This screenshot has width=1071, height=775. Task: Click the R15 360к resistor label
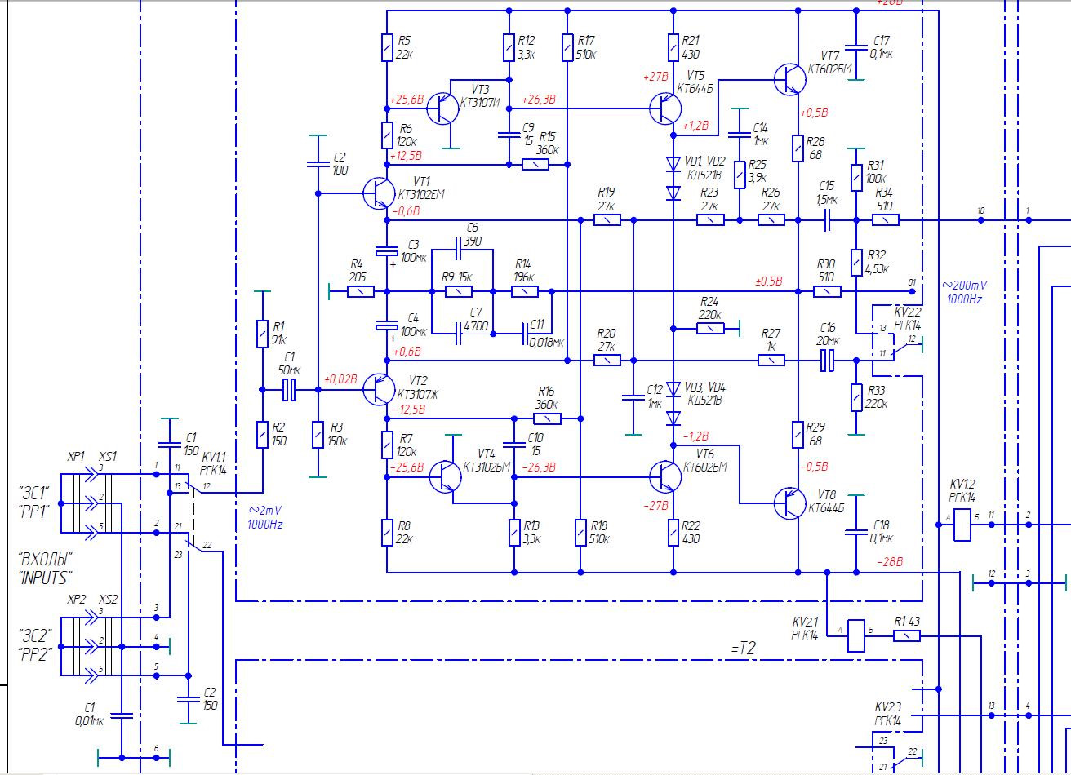tap(548, 144)
